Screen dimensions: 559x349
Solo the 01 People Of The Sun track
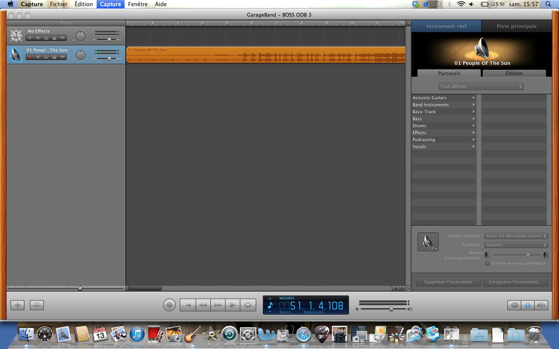[x=46, y=57]
